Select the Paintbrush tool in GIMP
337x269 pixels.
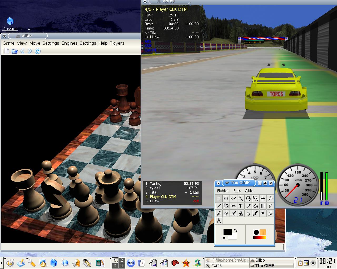tap(219, 213)
